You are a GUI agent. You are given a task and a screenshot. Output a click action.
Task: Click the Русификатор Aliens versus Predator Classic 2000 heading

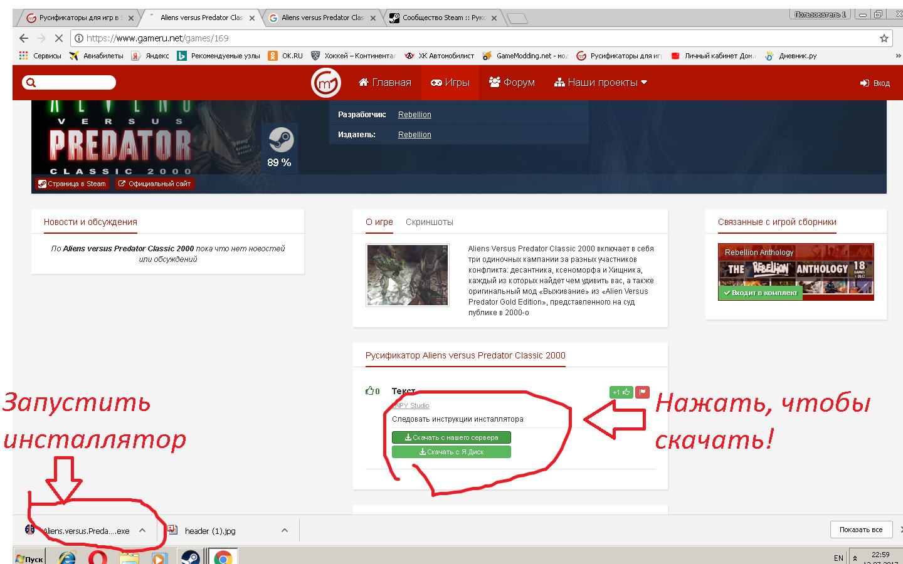click(x=465, y=355)
